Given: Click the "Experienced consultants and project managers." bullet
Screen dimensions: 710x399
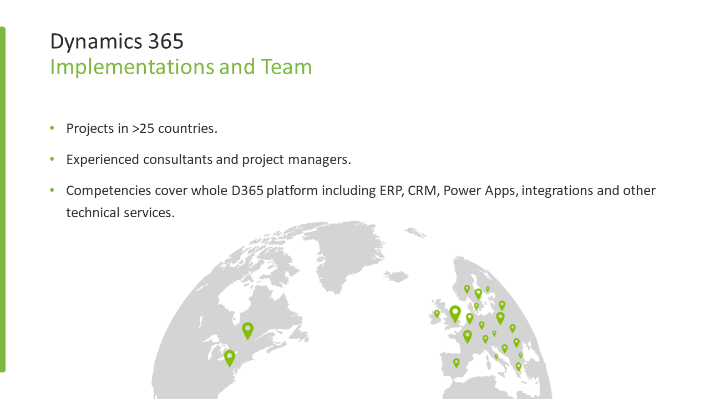Looking at the screenshot, I should 209,160.
